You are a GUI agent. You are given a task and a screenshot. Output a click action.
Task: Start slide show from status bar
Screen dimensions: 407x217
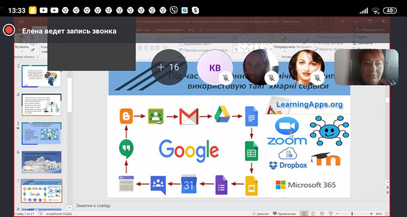329,214
